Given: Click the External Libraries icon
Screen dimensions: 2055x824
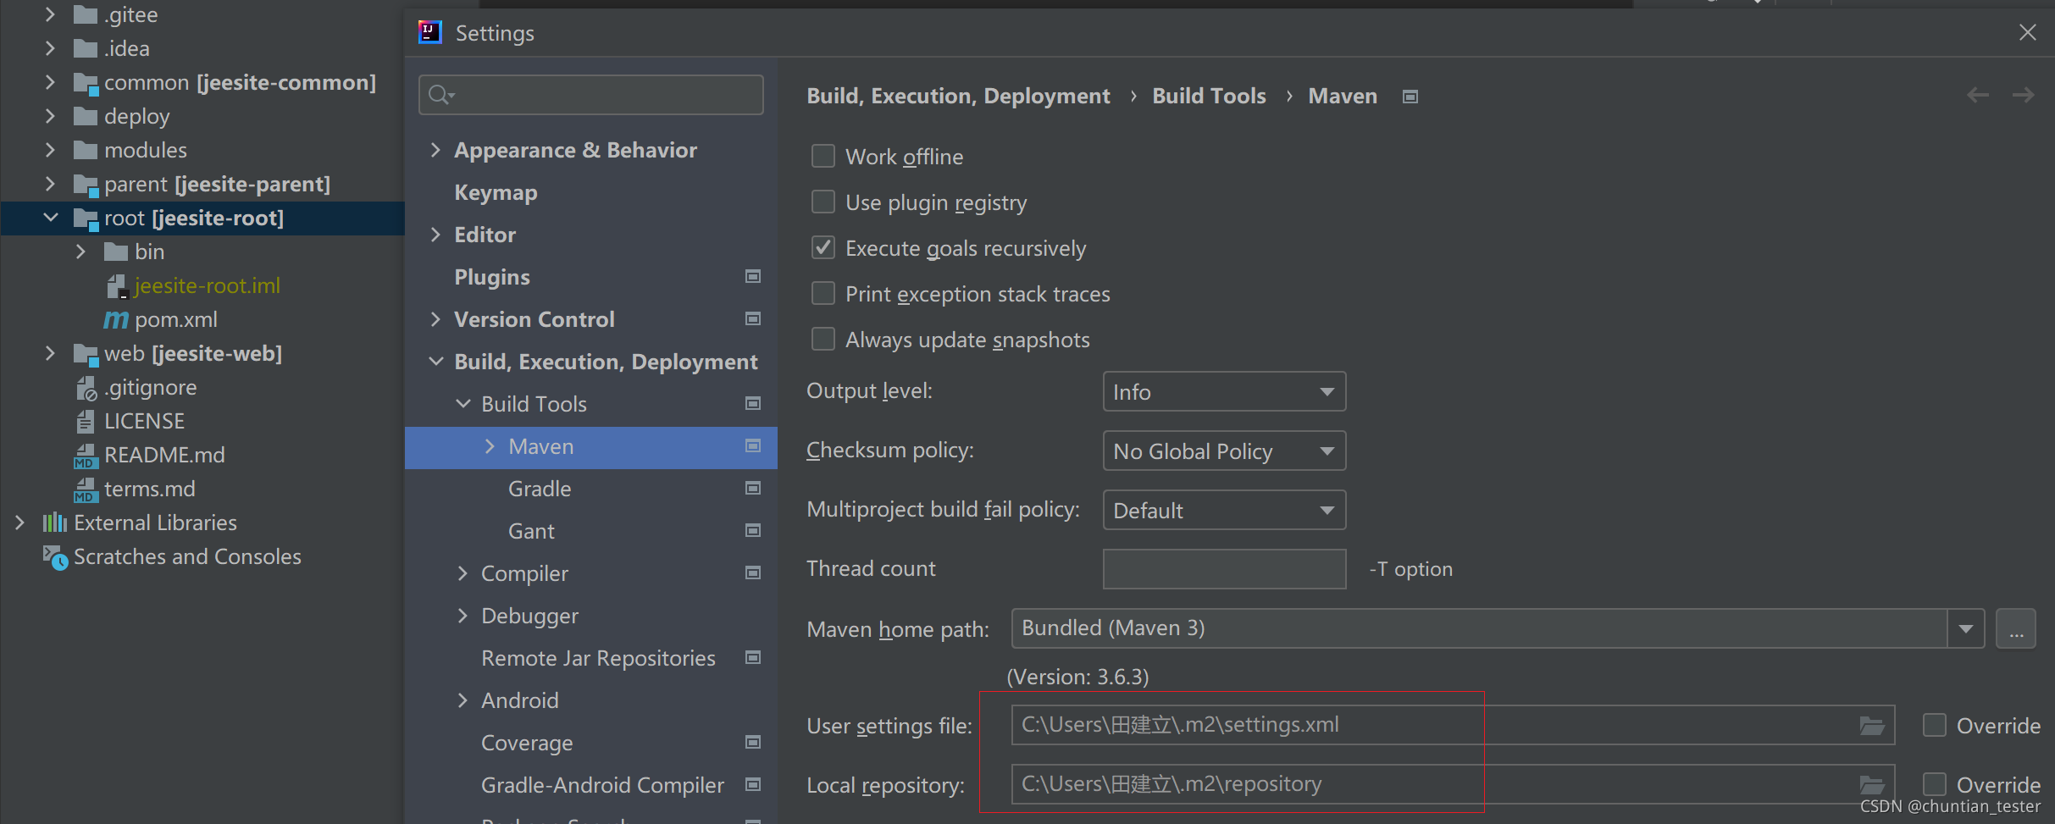Looking at the screenshot, I should (x=55, y=523).
